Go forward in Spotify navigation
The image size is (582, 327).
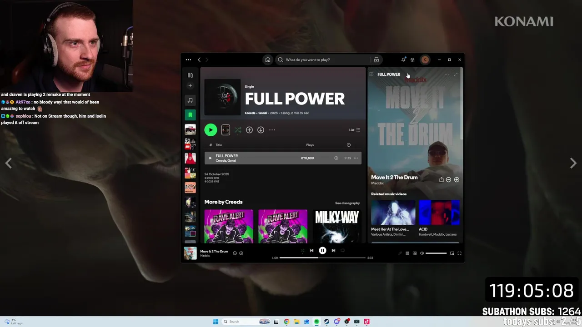[x=206, y=59]
